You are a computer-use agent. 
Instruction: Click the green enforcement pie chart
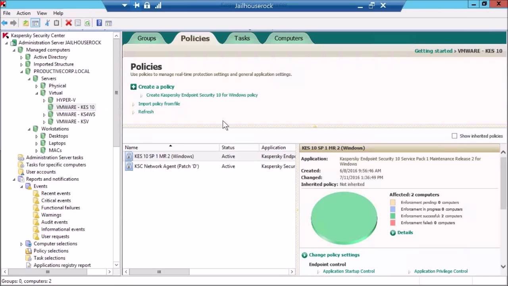344,217
